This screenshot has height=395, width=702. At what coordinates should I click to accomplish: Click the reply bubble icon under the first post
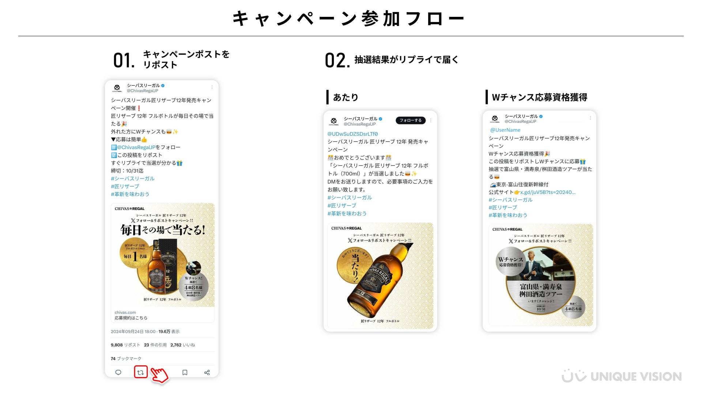coord(118,372)
